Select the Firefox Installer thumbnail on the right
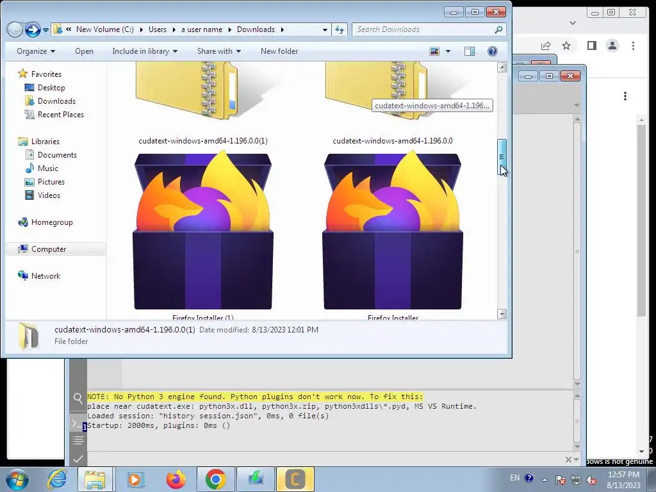 point(393,231)
